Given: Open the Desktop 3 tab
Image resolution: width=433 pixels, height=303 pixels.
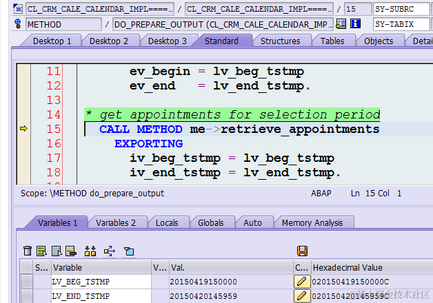Looking at the screenshot, I should 168,41.
